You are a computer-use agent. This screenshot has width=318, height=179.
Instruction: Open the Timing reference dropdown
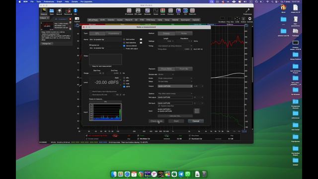coord(175,46)
